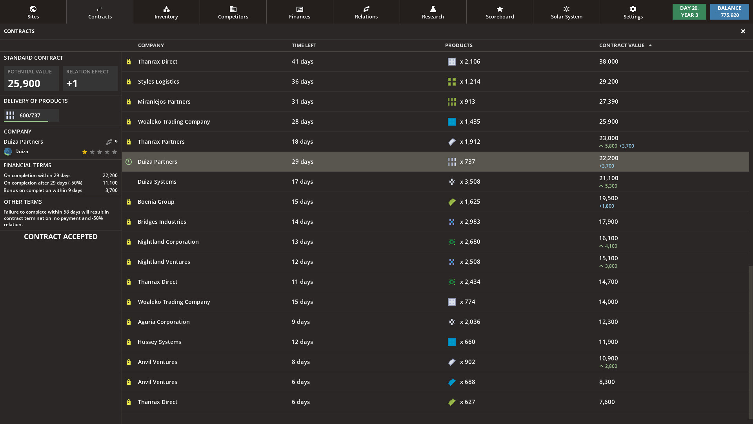The image size is (753, 424).
Task: Click the Scoreboard star icon
Action: click(500, 9)
